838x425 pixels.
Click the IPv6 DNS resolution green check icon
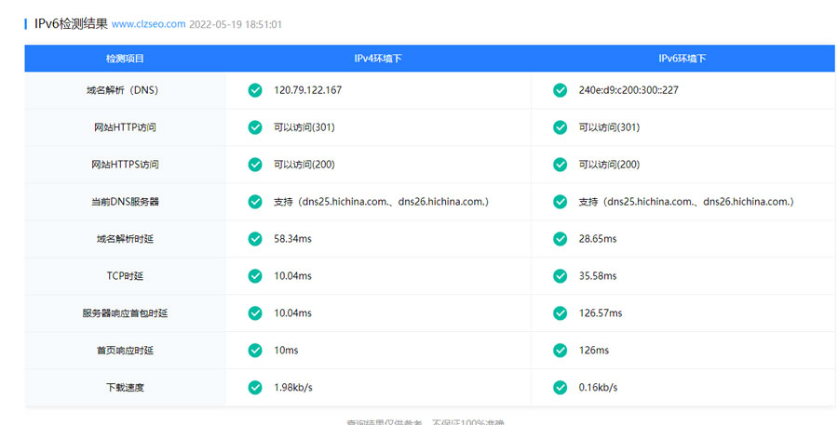coord(561,90)
